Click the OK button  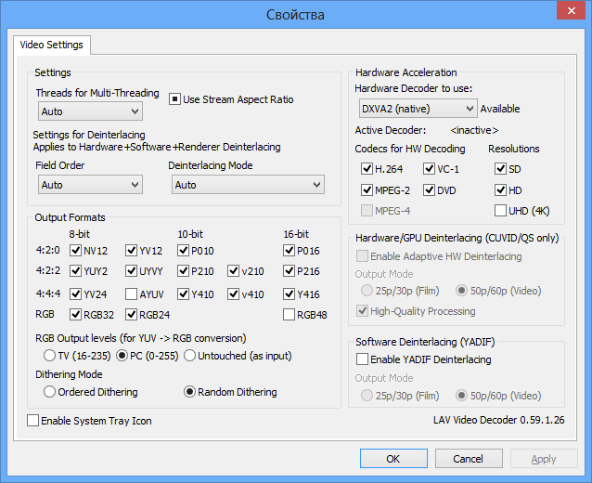(x=393, y=459)
